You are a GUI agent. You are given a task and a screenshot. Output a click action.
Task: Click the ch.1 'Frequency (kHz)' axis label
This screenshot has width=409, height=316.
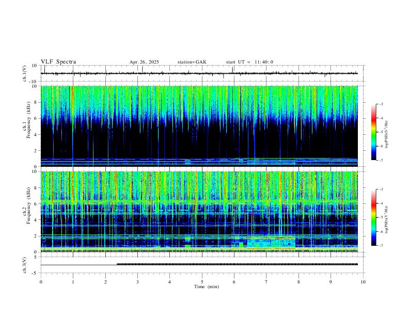29,120
